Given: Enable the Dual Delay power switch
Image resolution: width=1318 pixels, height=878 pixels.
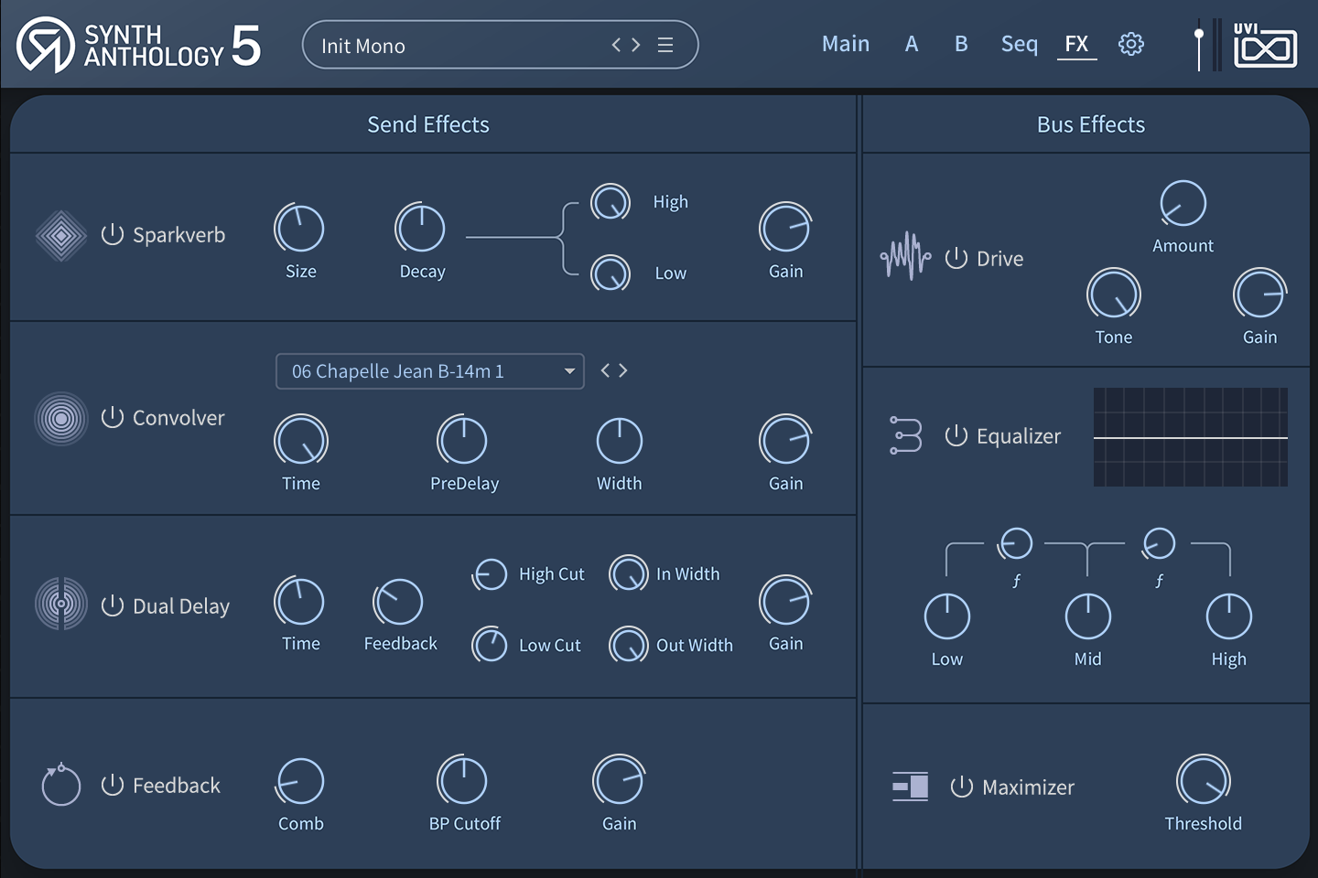Looking at the screenshot, I should pos(112,605).
